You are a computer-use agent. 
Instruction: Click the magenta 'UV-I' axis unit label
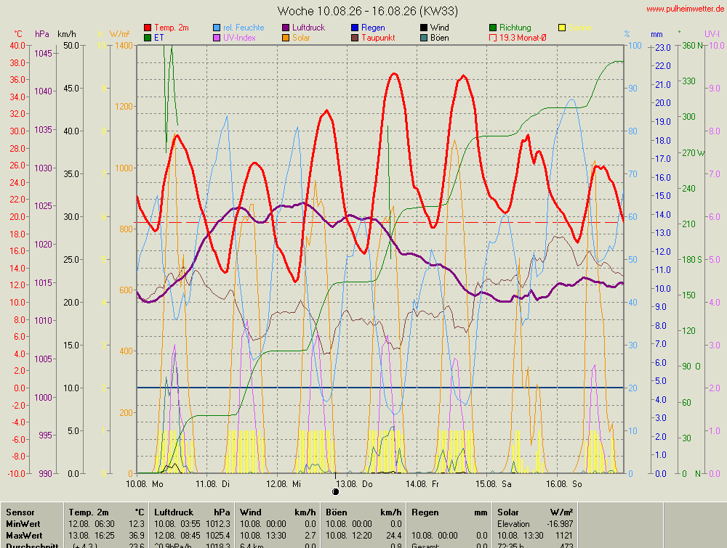(x=712, y=34)
